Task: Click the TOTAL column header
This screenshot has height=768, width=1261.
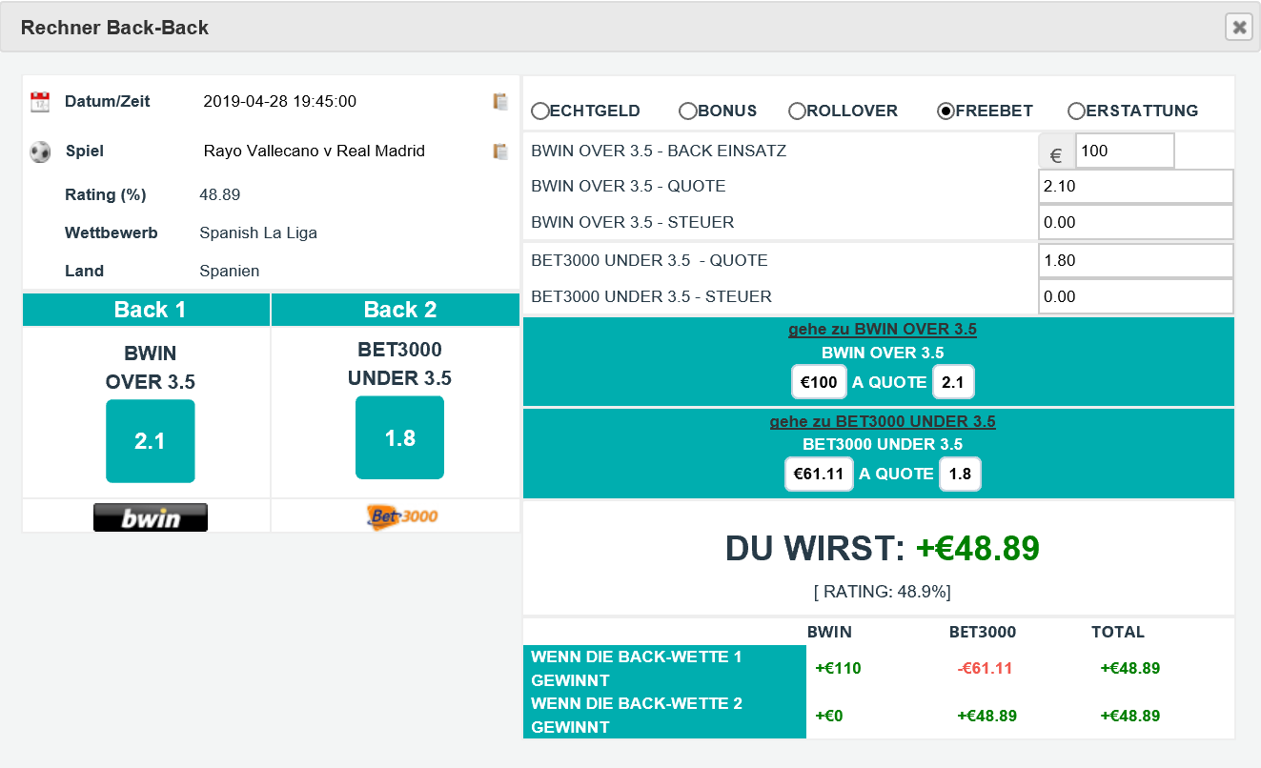Action: 1118,632
